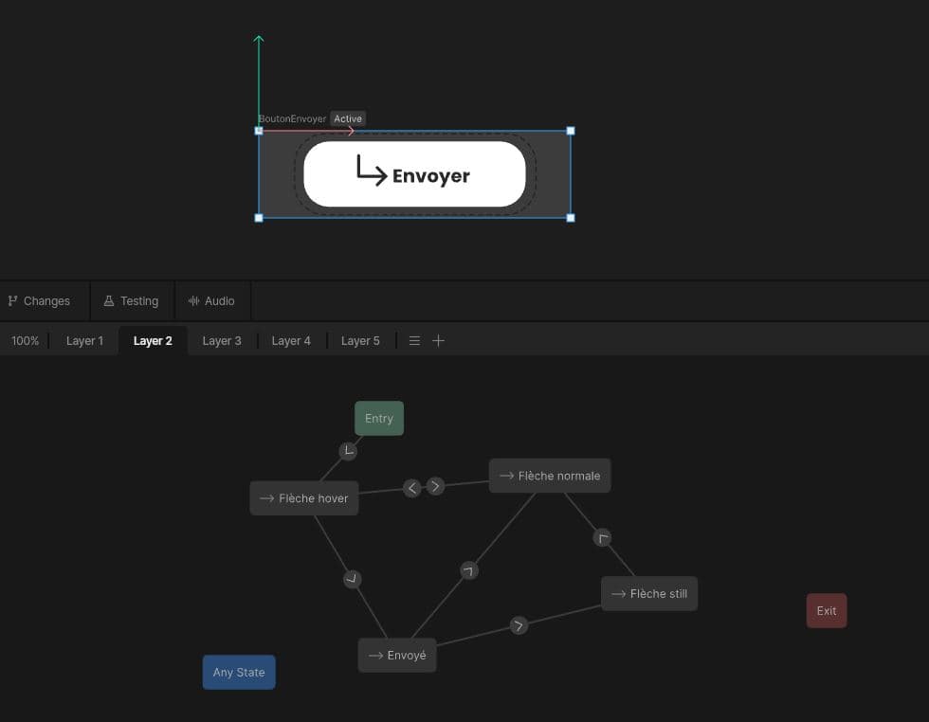Select transition arrow between Entry and Flèche hover

coord(348,451)
